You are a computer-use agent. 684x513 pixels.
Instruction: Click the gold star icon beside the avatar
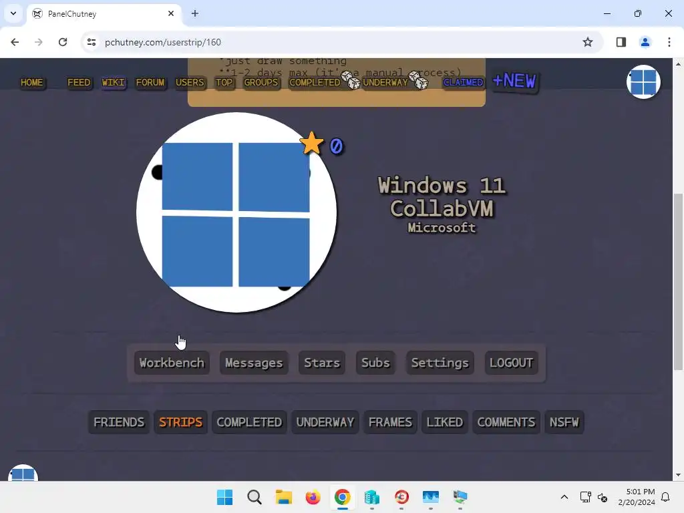pyautogui.click(x=311, y=143)
